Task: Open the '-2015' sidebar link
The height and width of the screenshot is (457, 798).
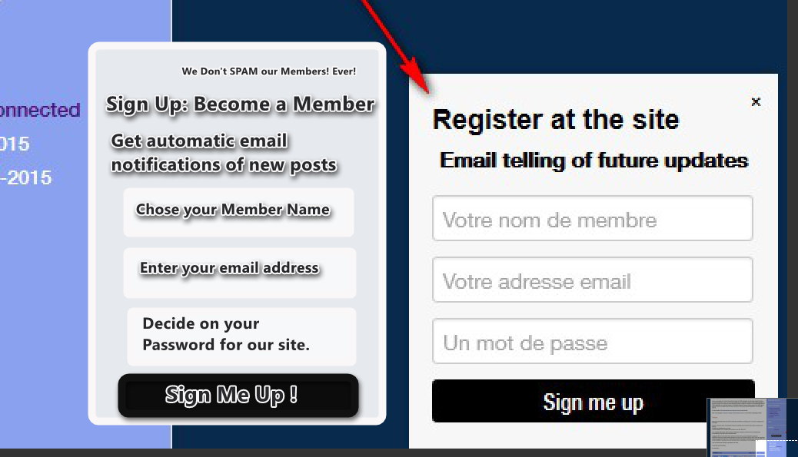Action: click(x=25, y=177)
